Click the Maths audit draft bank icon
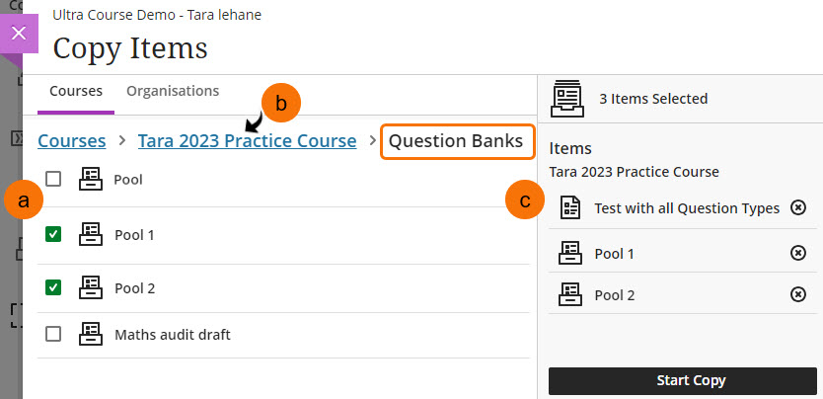823x399 pixels. (x=91, y=334)
